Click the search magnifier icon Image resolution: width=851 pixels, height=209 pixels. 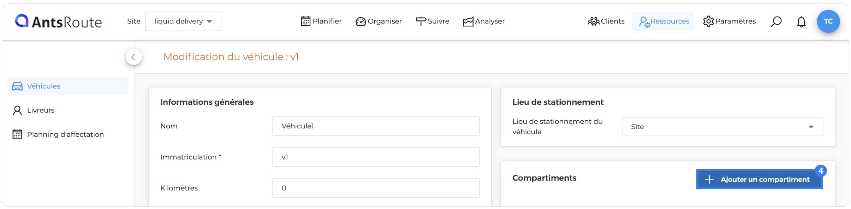click(776, 22)
